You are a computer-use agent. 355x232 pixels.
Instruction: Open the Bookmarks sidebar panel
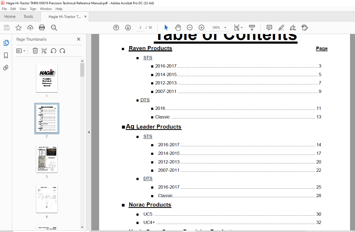click(x=6, y=55)
